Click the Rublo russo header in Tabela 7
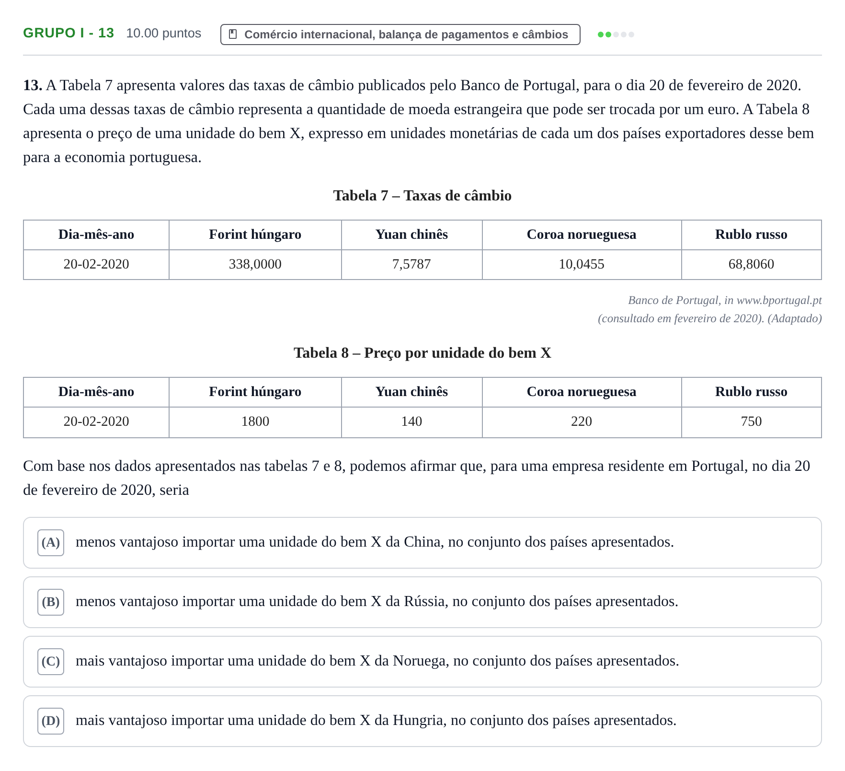Image resolution: width=845 pixels, height=771 pixels. [x=751, y=234]
